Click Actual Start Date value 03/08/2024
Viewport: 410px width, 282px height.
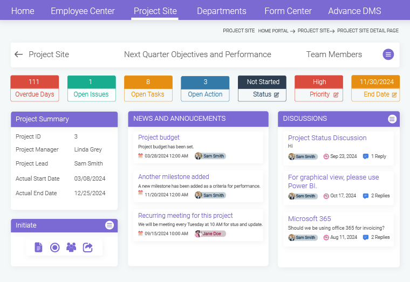90,178
